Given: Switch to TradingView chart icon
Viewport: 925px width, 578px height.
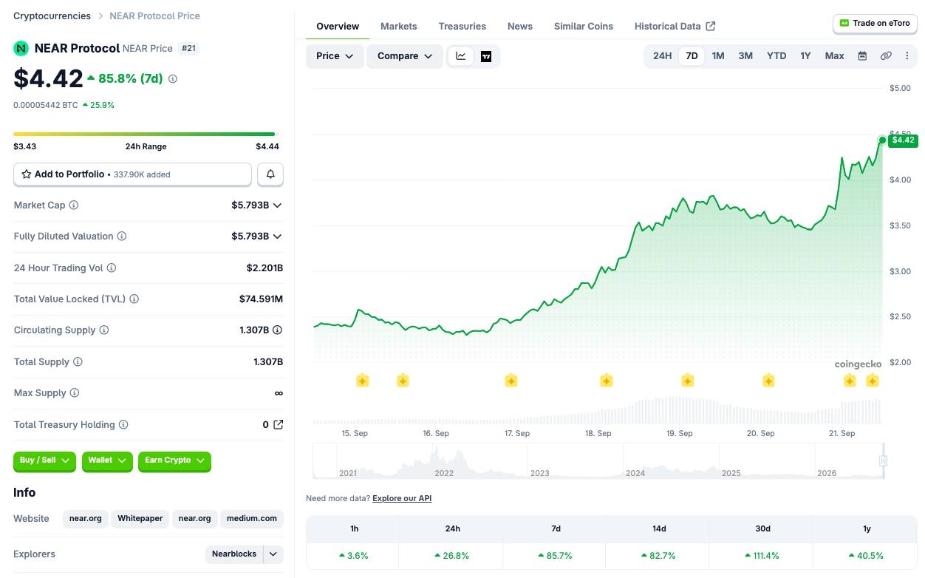Looking at the screenshot, I should point(486,56).
